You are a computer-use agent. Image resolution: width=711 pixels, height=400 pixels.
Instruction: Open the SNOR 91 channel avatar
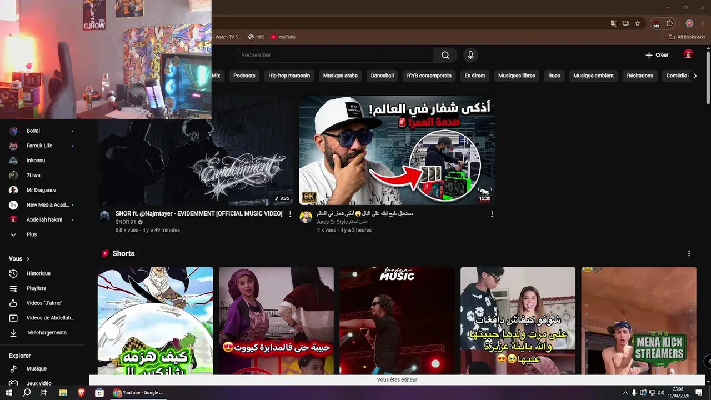(104, 217)
